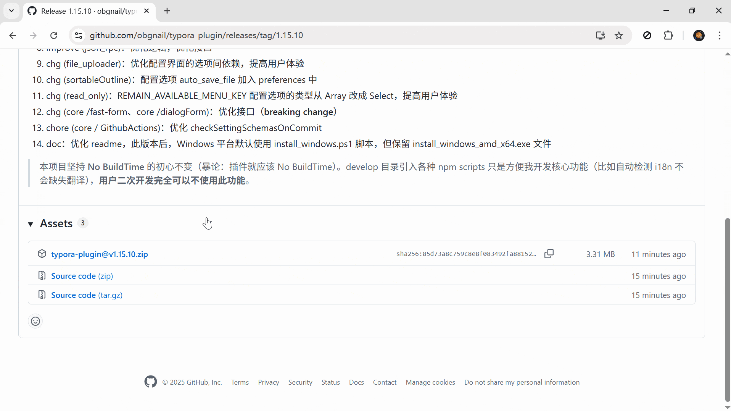Open a new browser tab
Screen dimensions: 731x411
pos(167,11)
